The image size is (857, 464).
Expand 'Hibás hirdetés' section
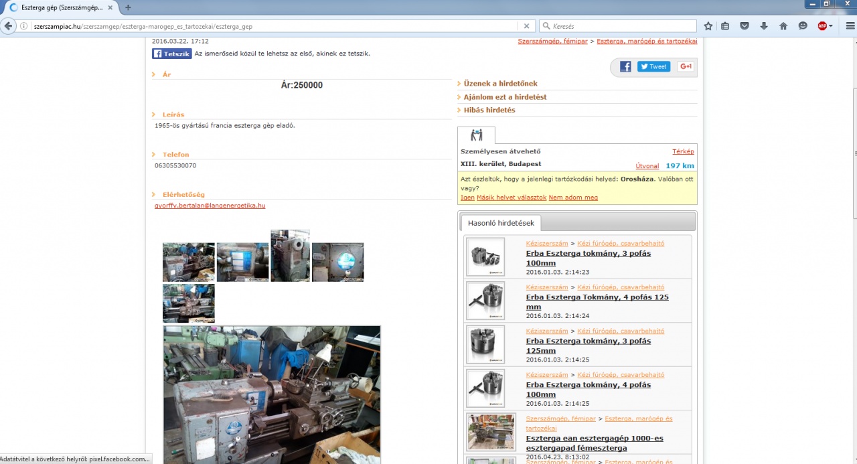489,110
